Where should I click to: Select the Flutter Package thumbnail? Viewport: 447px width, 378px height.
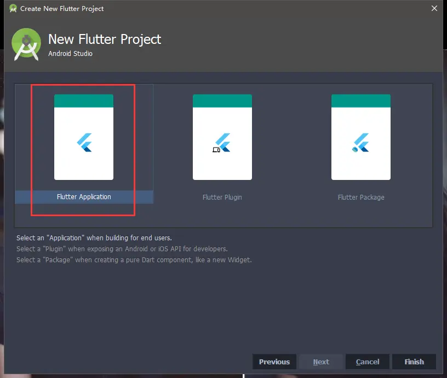click(x=361, y=137)
